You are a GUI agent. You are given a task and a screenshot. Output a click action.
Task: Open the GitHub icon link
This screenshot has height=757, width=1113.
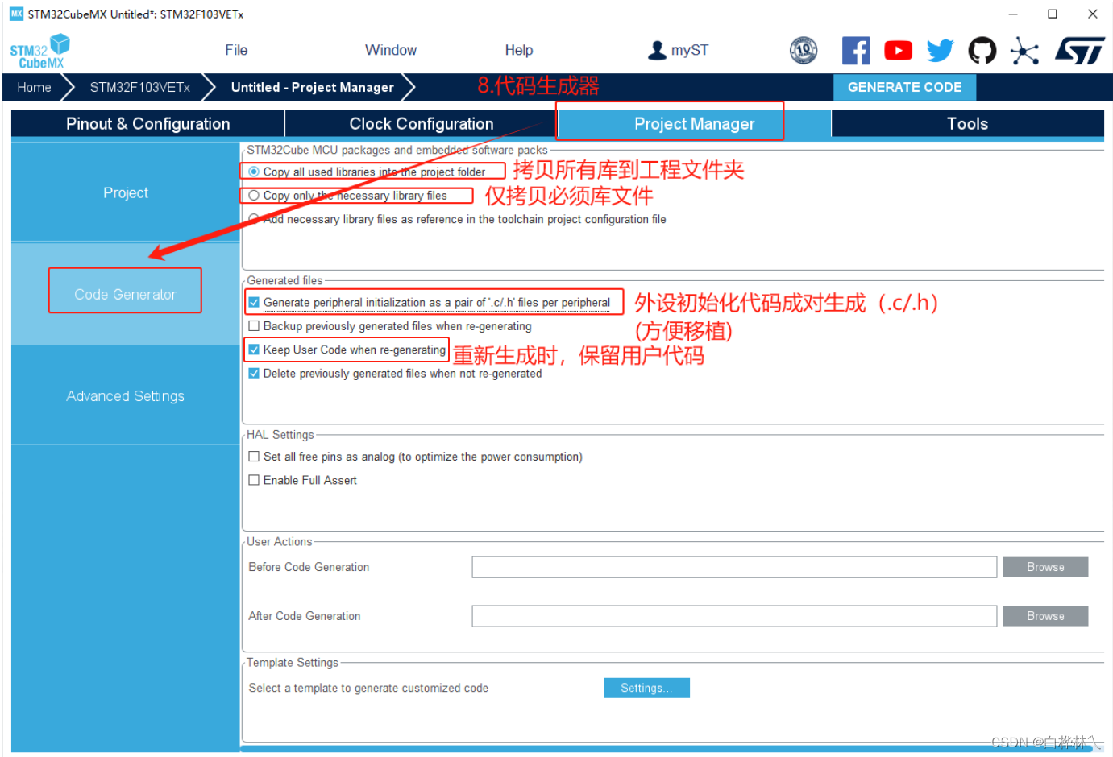pyautogui.click(x=982, y=51)
